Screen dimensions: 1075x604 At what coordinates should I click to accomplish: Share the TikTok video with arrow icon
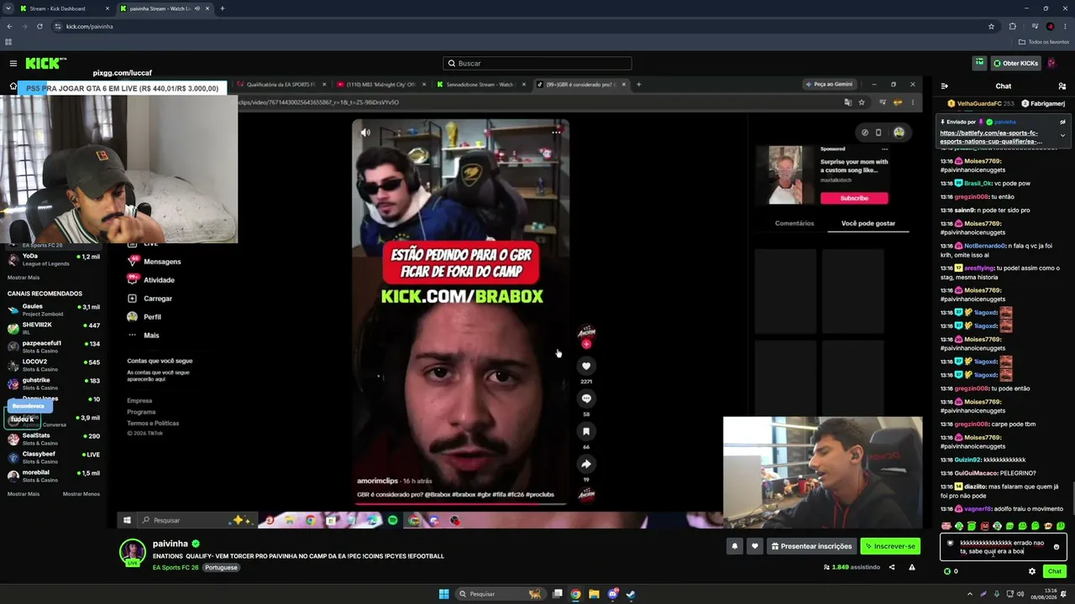tap(586, 464)
